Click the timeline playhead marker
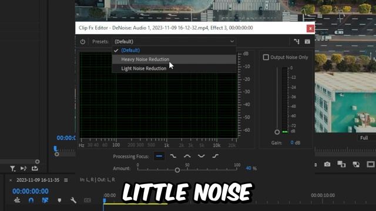 [x=105, y=200]
